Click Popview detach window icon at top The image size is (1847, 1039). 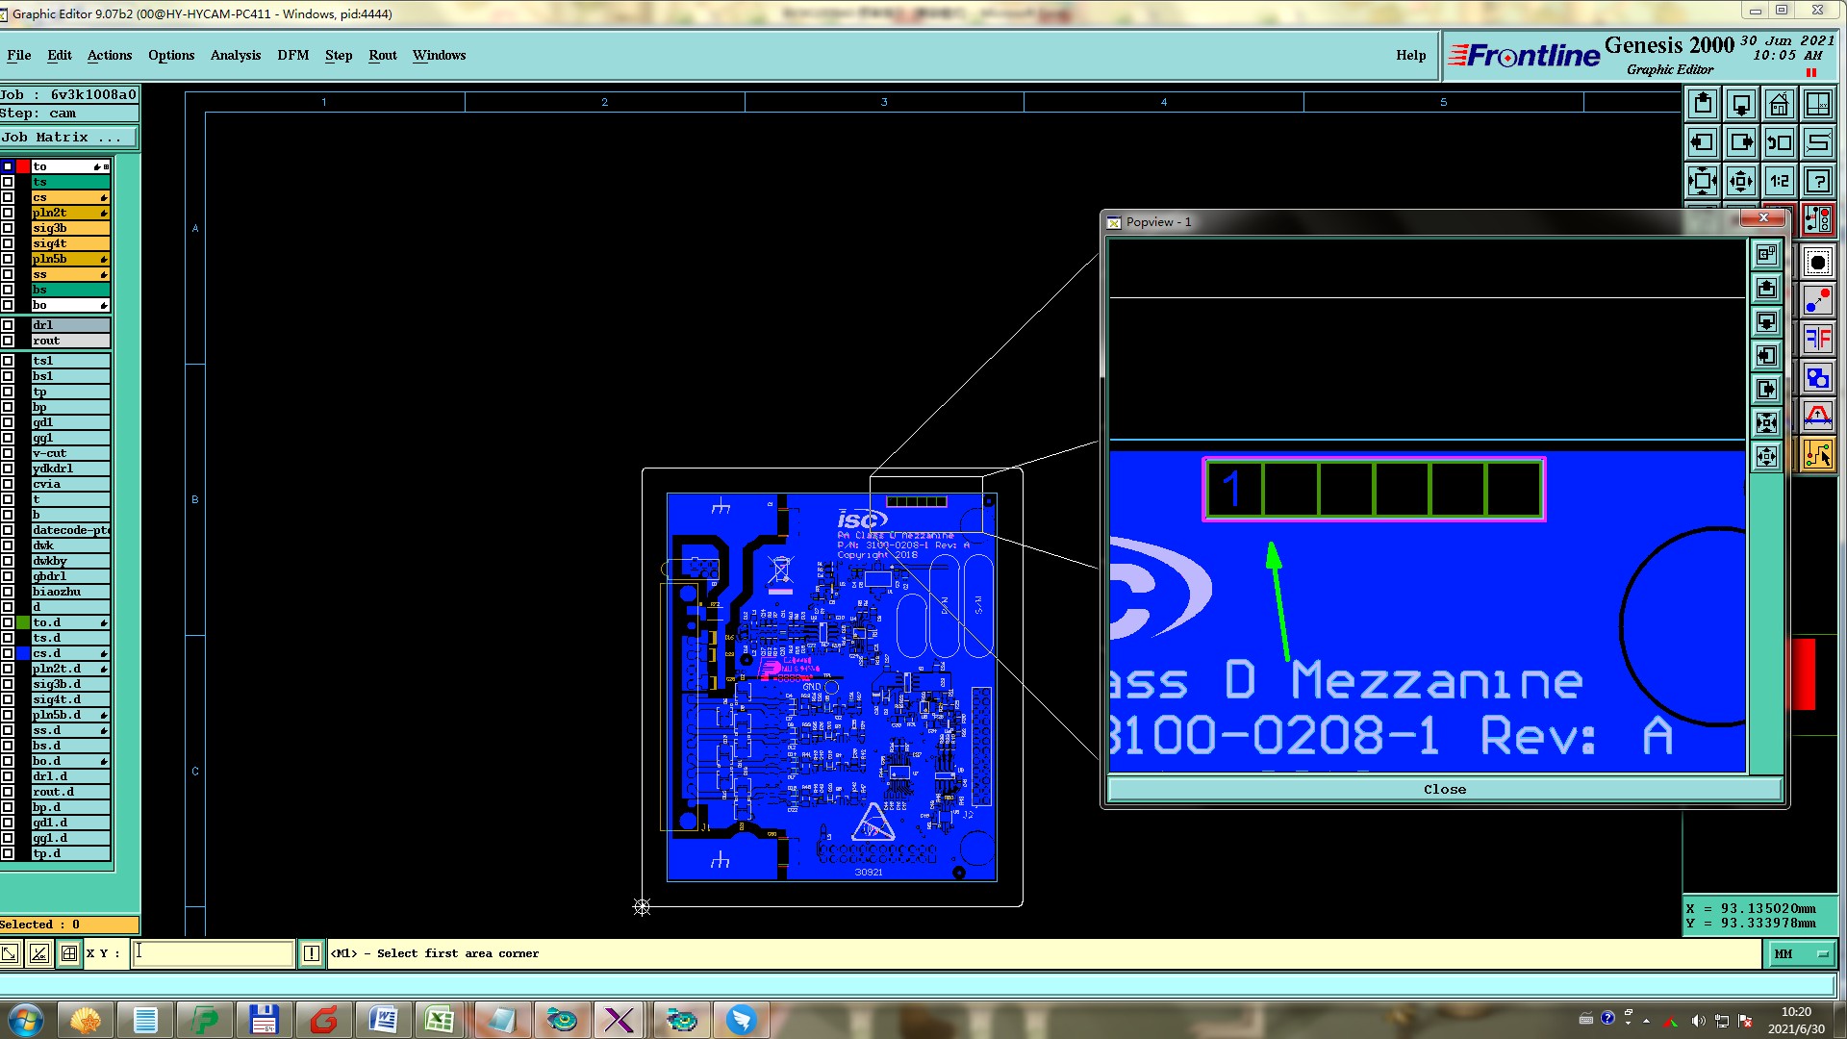click(1767, 255)
